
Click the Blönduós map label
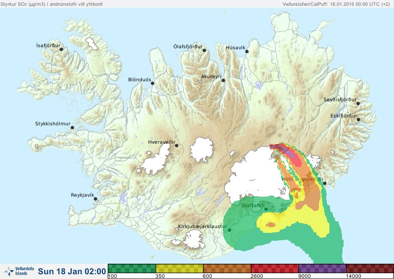point(139,80)
